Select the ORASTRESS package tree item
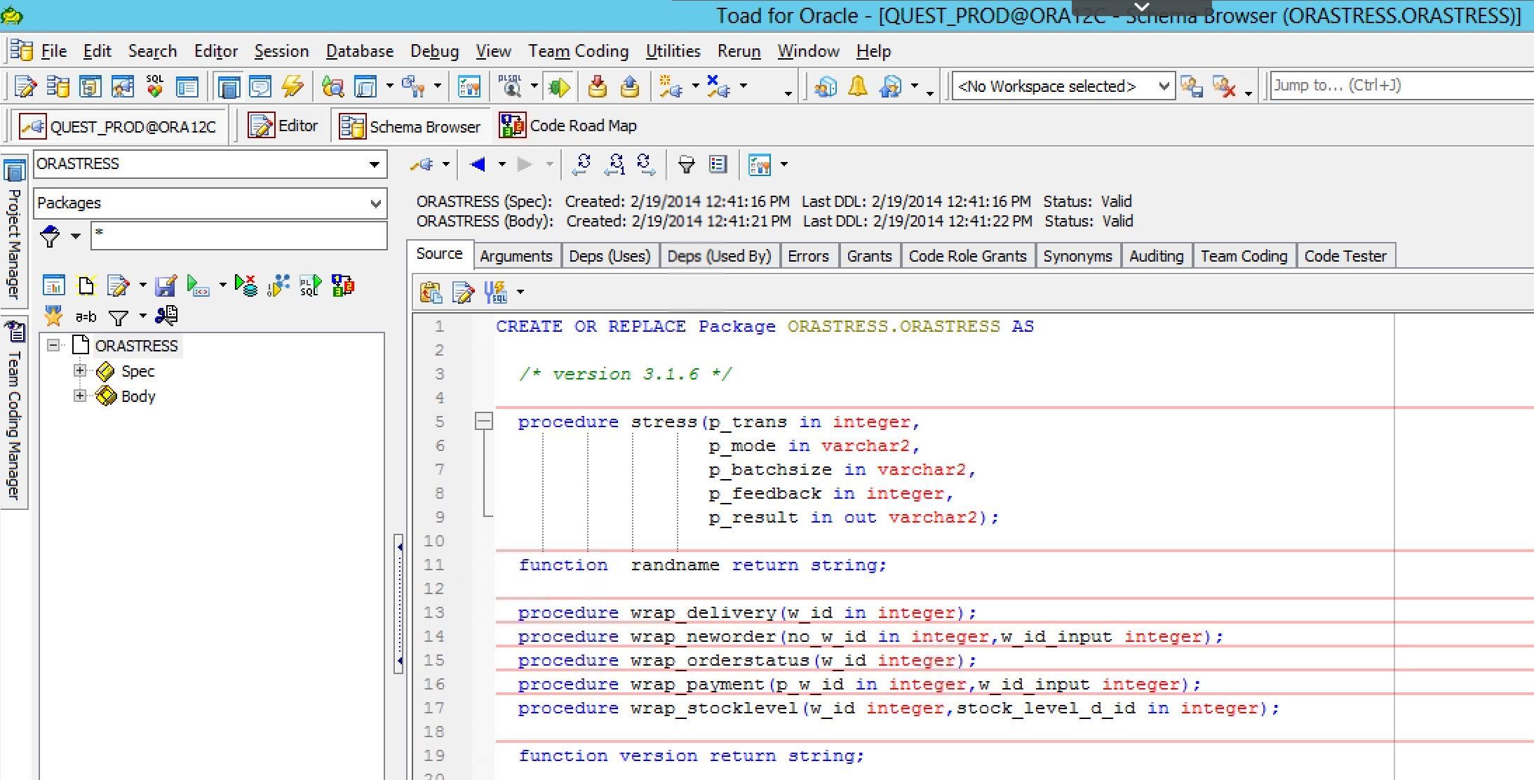1534x780 pixels. (x=136, y=346)
